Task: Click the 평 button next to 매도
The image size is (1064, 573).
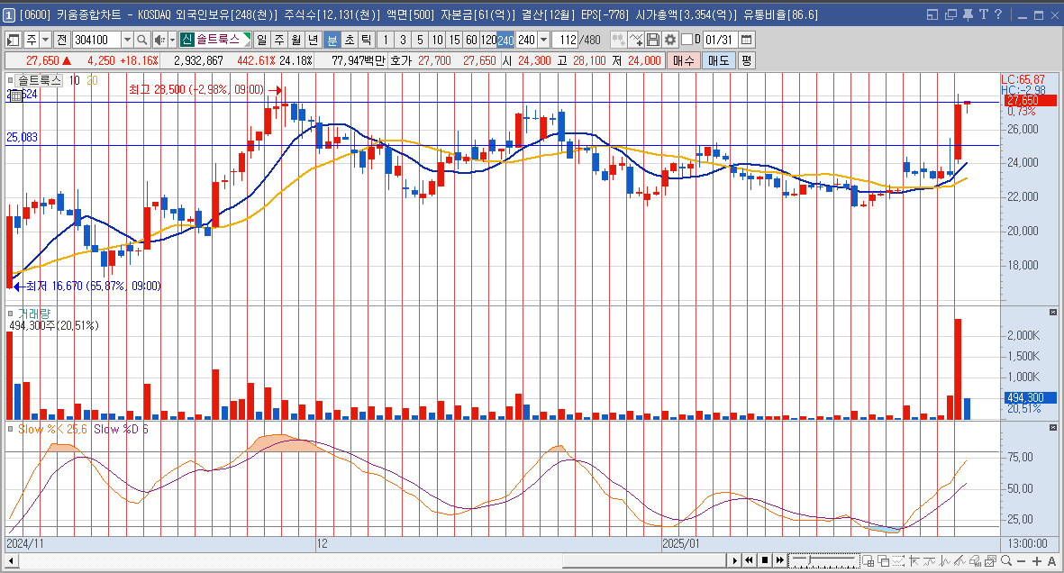Action: click(746, 60)
